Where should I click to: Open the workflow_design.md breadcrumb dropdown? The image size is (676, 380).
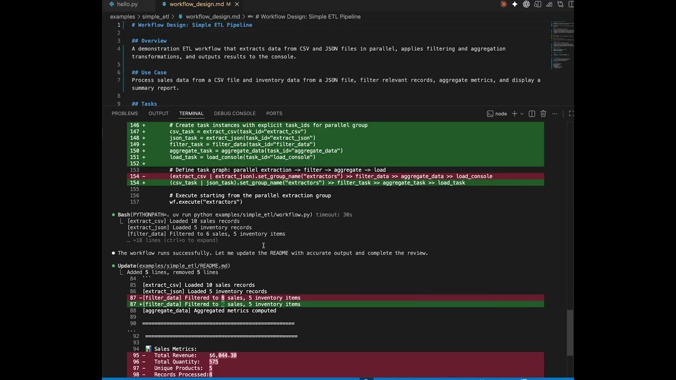pyautogui.click(x=213, y=17)
